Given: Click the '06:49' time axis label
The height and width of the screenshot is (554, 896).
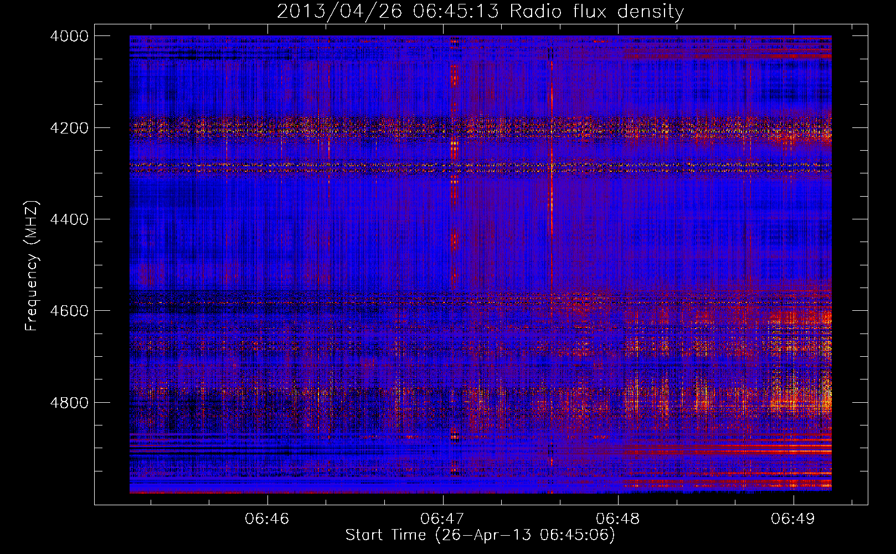Looking at the screenshot, I should click(793, 519).
